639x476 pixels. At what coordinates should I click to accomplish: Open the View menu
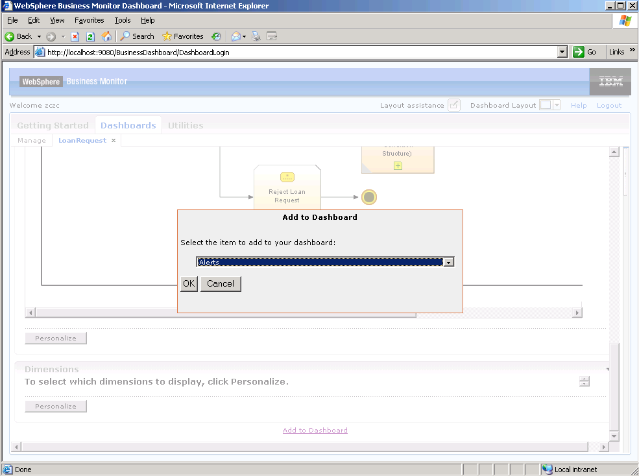pos(58,20)
